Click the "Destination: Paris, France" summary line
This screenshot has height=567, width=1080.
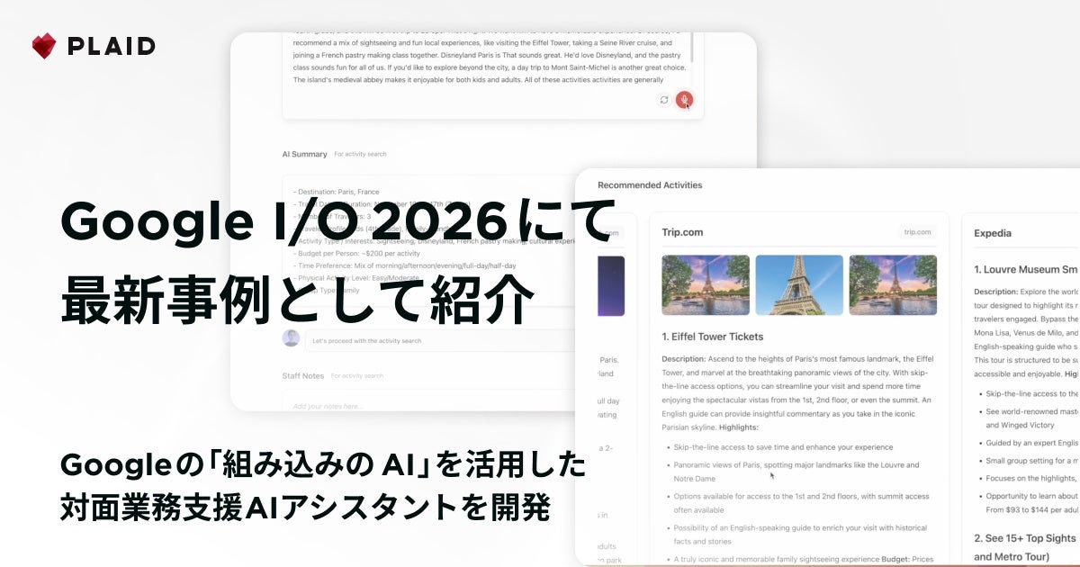click(337, 192)
